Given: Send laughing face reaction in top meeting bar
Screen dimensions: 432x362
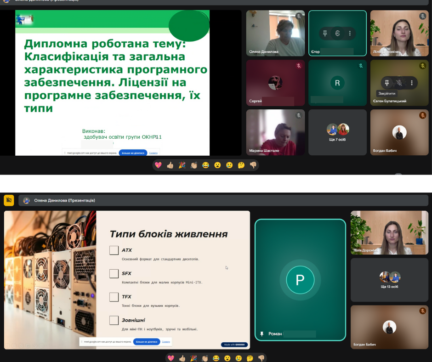Looking at the screenshot, I should point(205,165).
